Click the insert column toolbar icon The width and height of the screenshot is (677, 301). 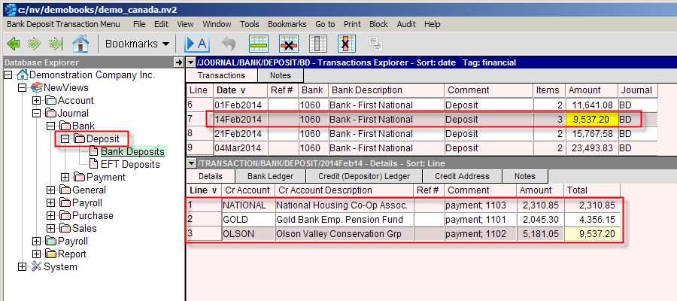point(318,44)
